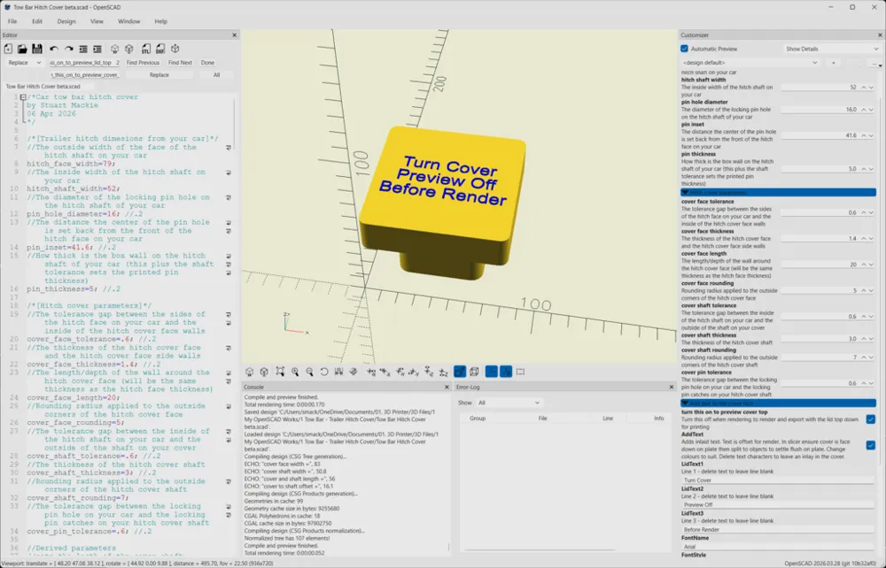Toggle the Show Axes icon
This screenshot has width=886, height=568.
tap(492, 372)
